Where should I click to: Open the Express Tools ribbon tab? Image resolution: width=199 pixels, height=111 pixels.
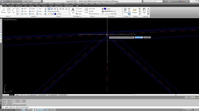[59, 6]
